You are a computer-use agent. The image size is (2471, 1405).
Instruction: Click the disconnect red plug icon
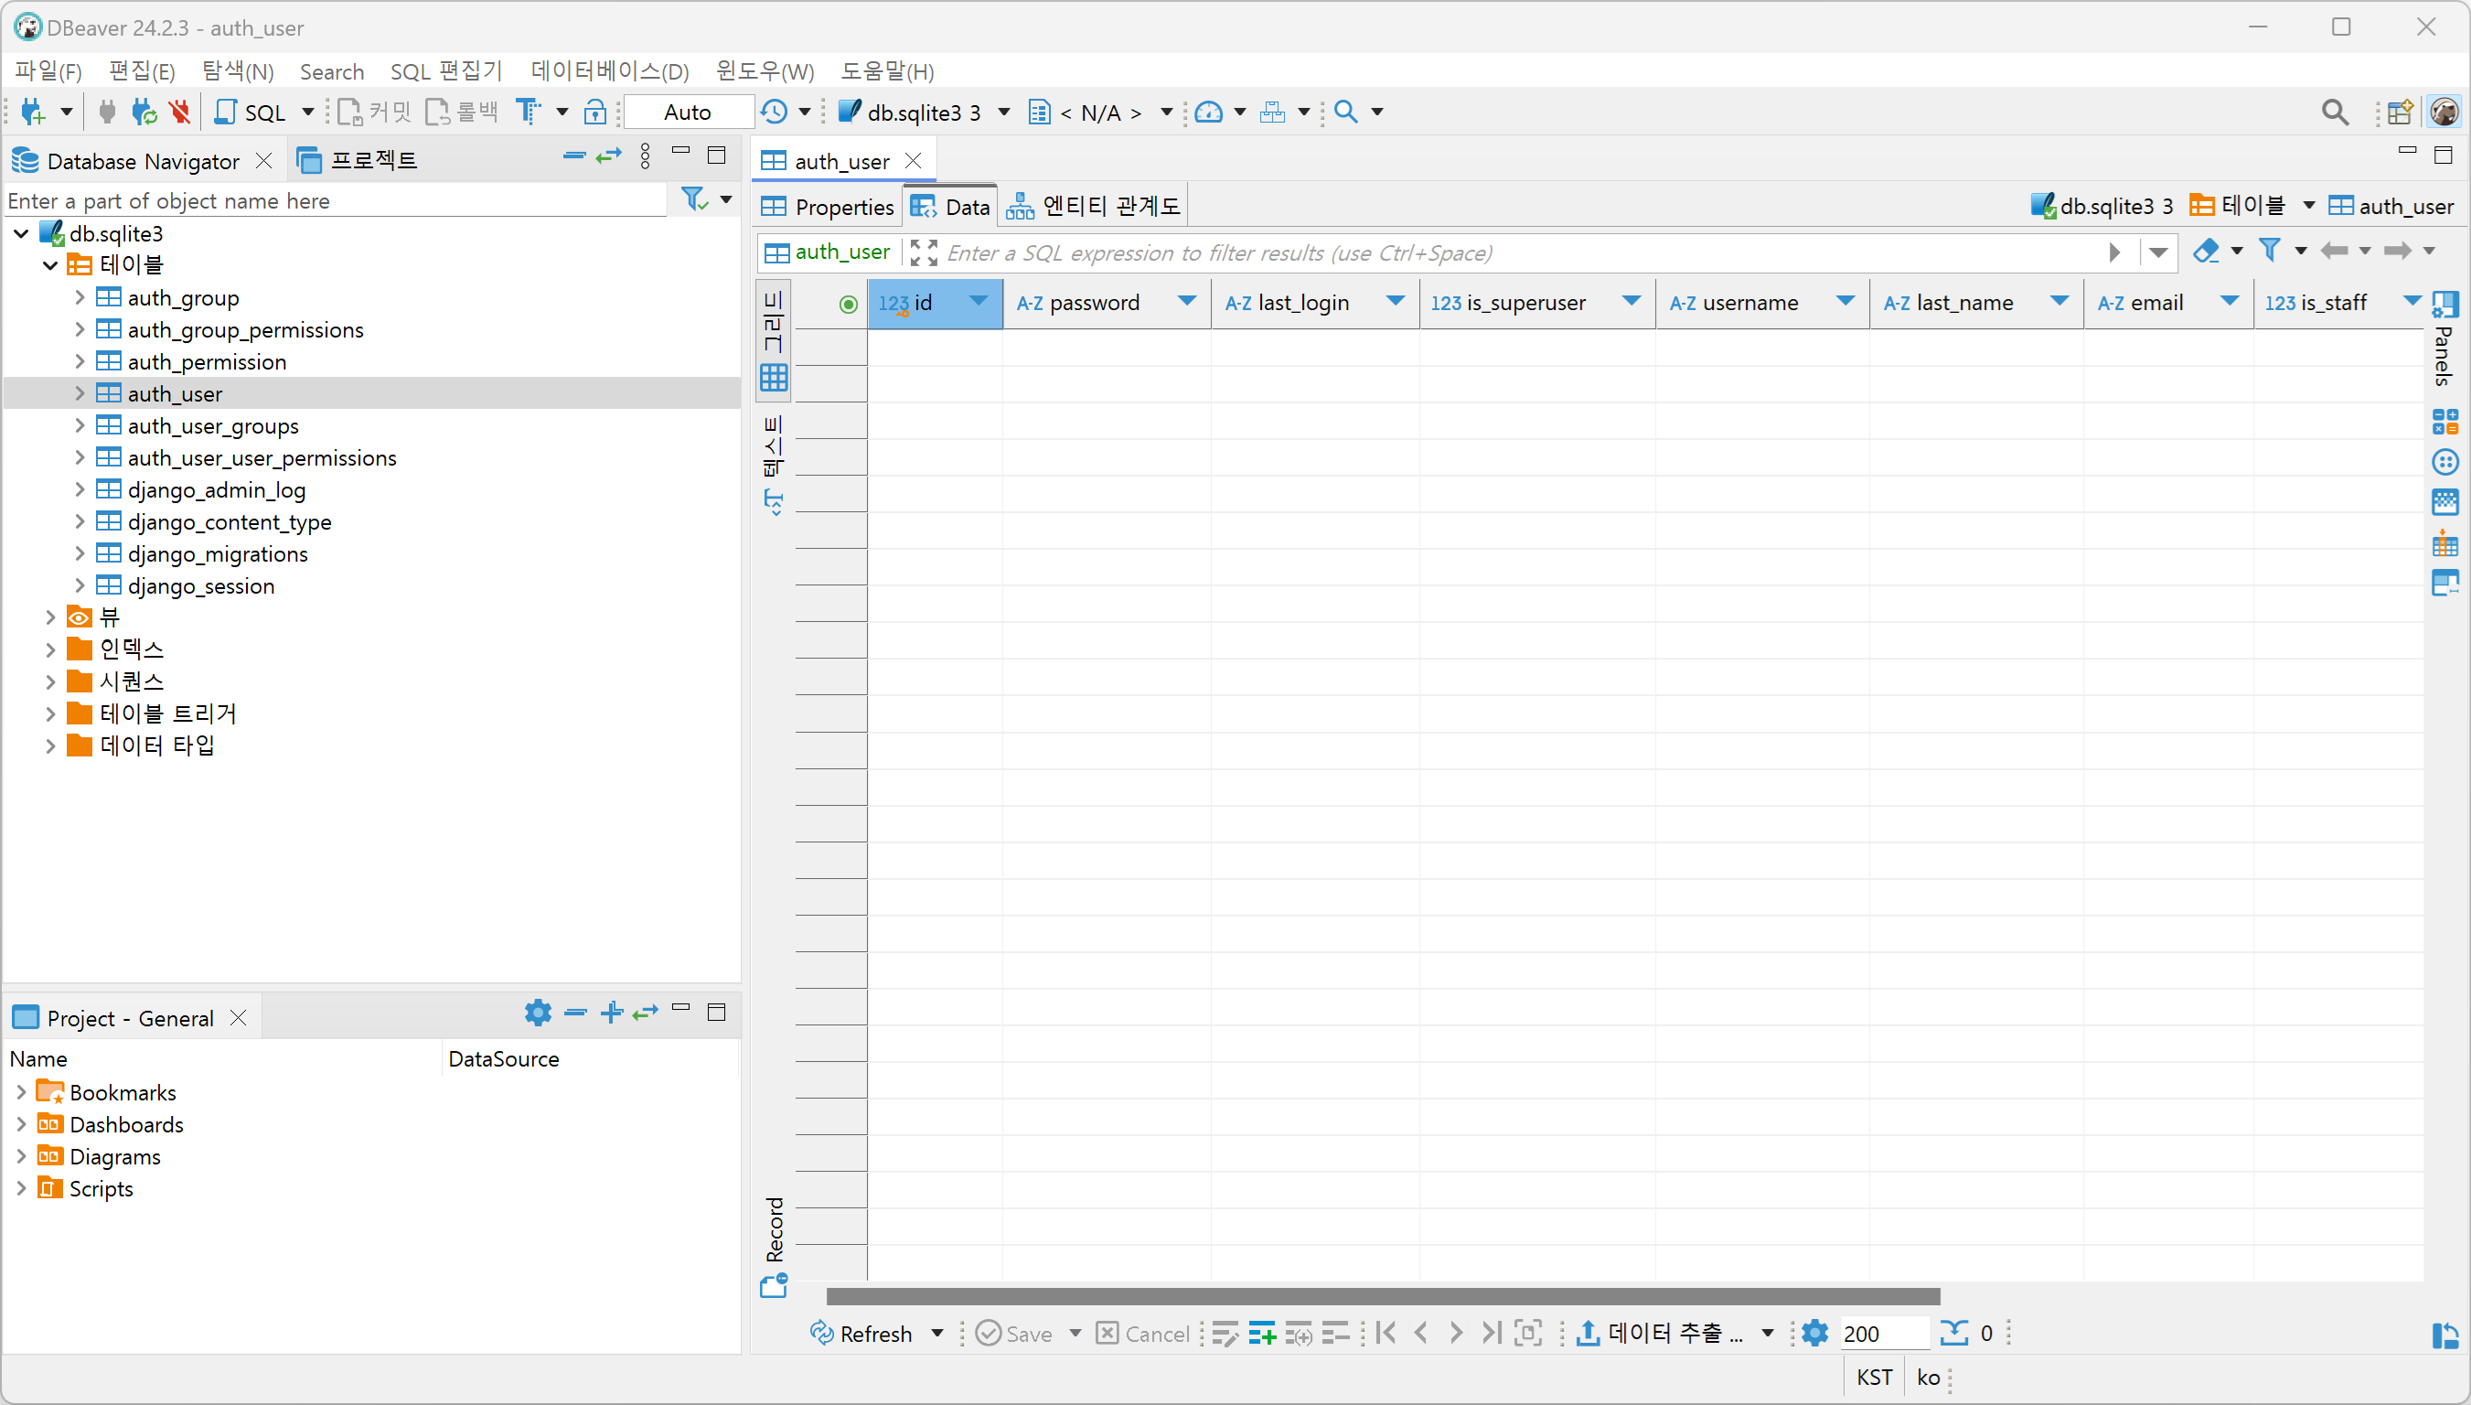(179, 112)
